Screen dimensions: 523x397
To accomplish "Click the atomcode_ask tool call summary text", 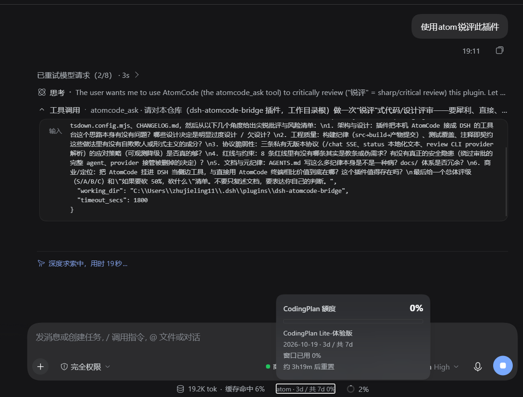I will tap(299, 110).
